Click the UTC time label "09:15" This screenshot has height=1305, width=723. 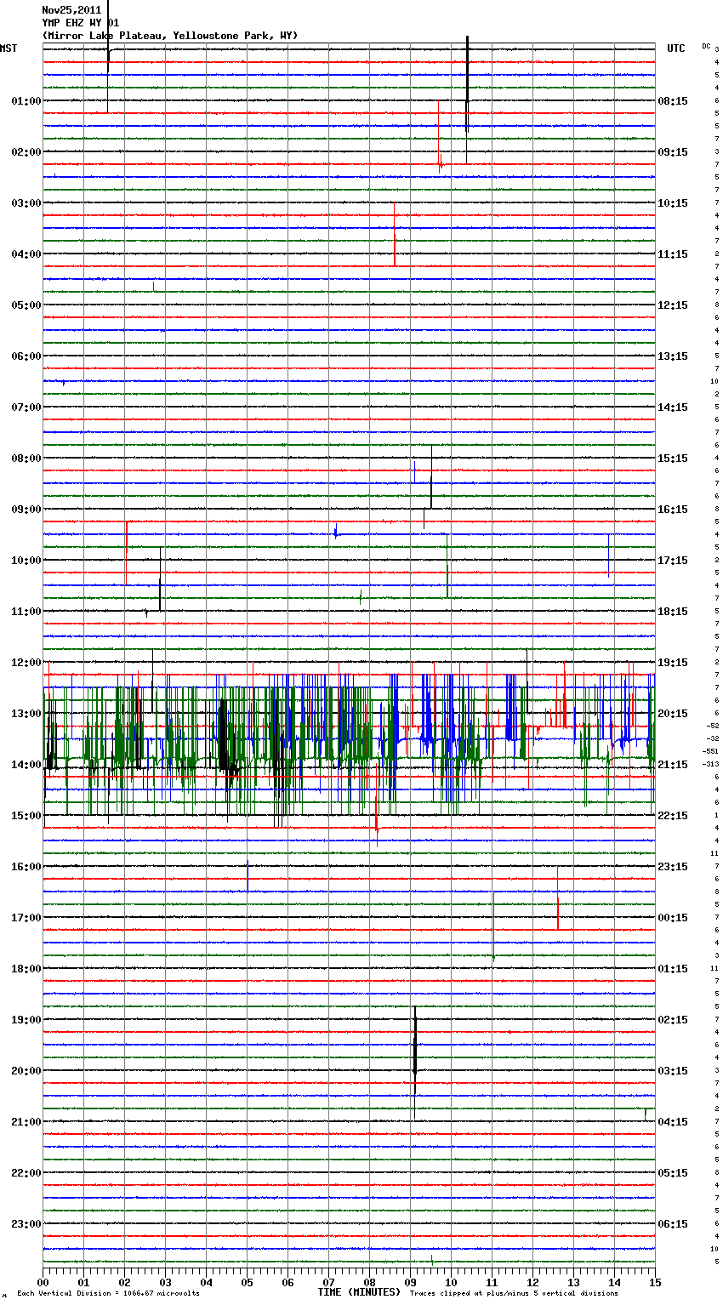pyautogui.click(x=673, y=152)
